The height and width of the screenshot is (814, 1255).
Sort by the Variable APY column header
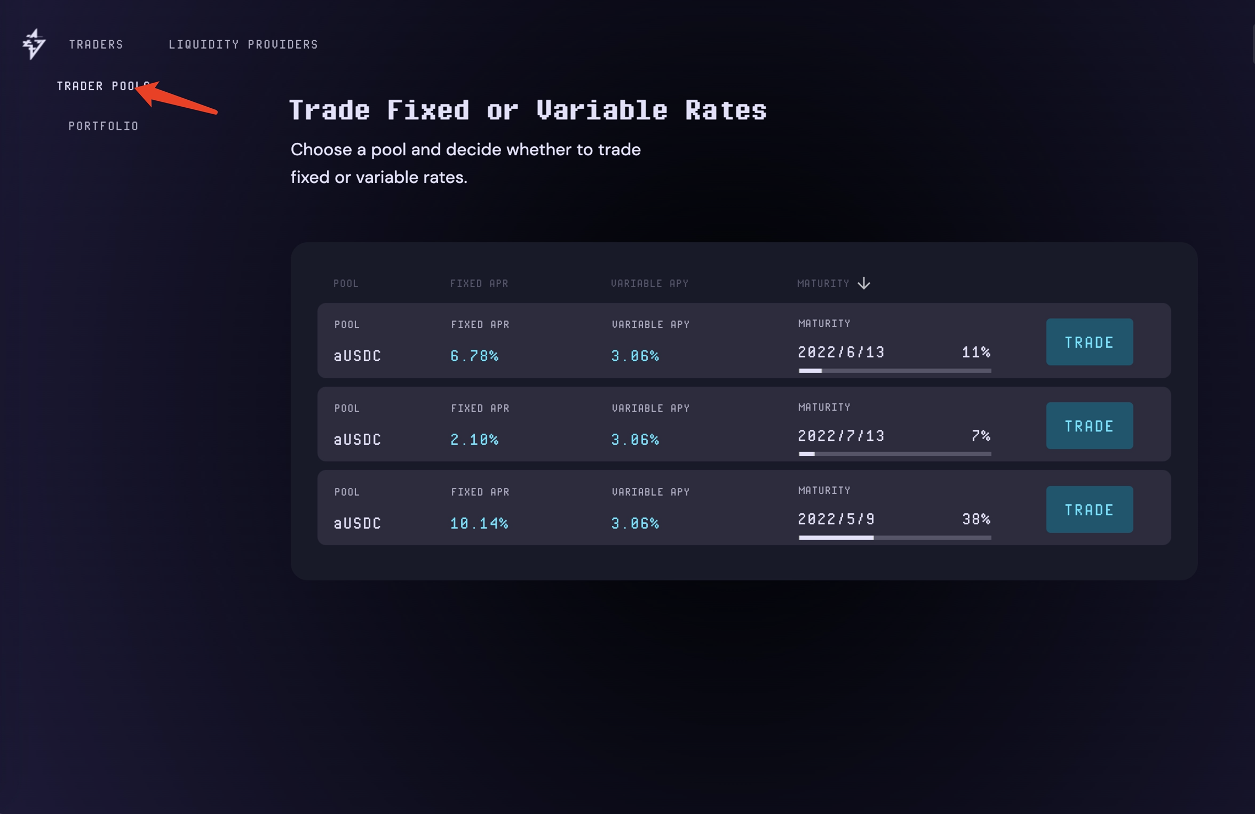pos(649,283)
